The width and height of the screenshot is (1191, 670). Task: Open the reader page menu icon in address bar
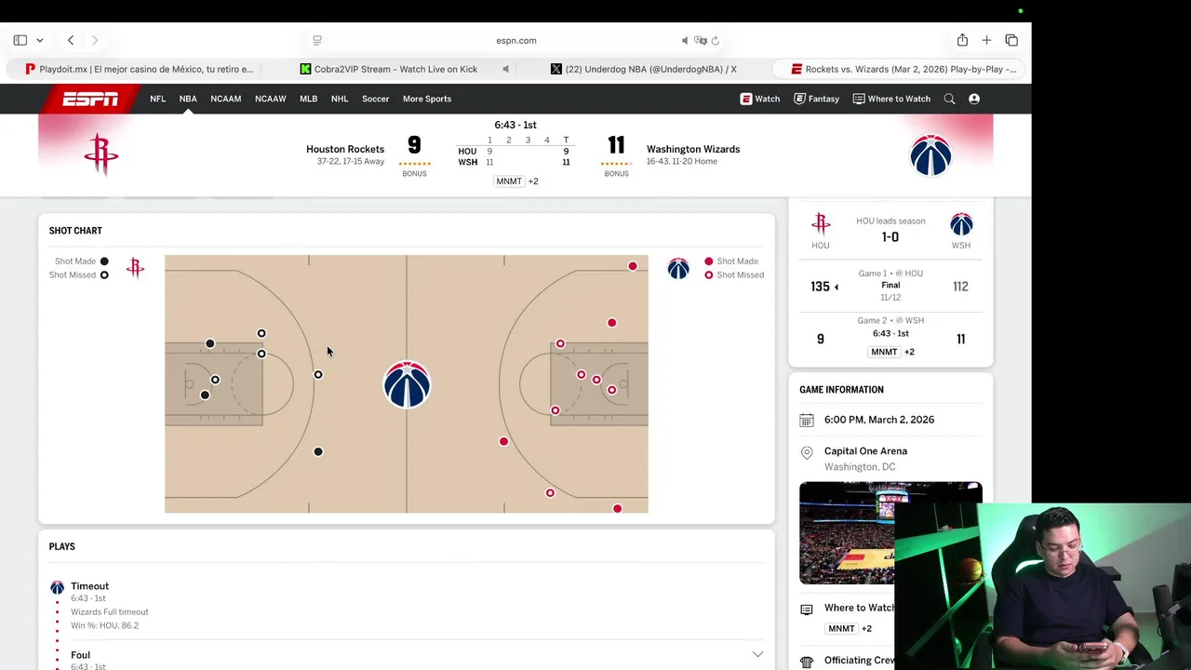click(x=317, y=40)
